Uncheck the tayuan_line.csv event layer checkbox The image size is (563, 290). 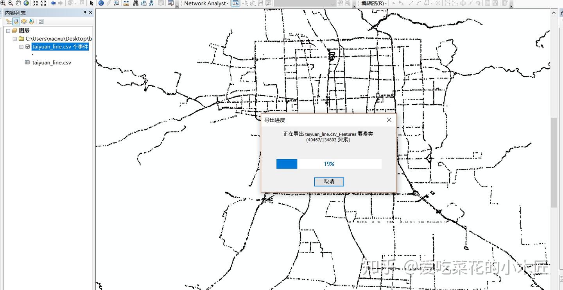tap(27, 46)
